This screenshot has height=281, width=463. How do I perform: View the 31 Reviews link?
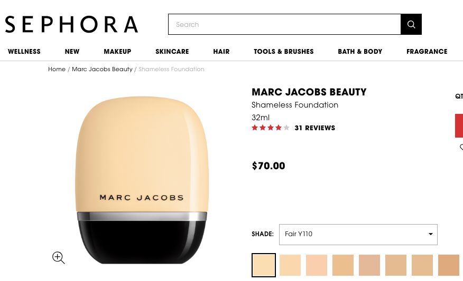(x=315, y=128)
